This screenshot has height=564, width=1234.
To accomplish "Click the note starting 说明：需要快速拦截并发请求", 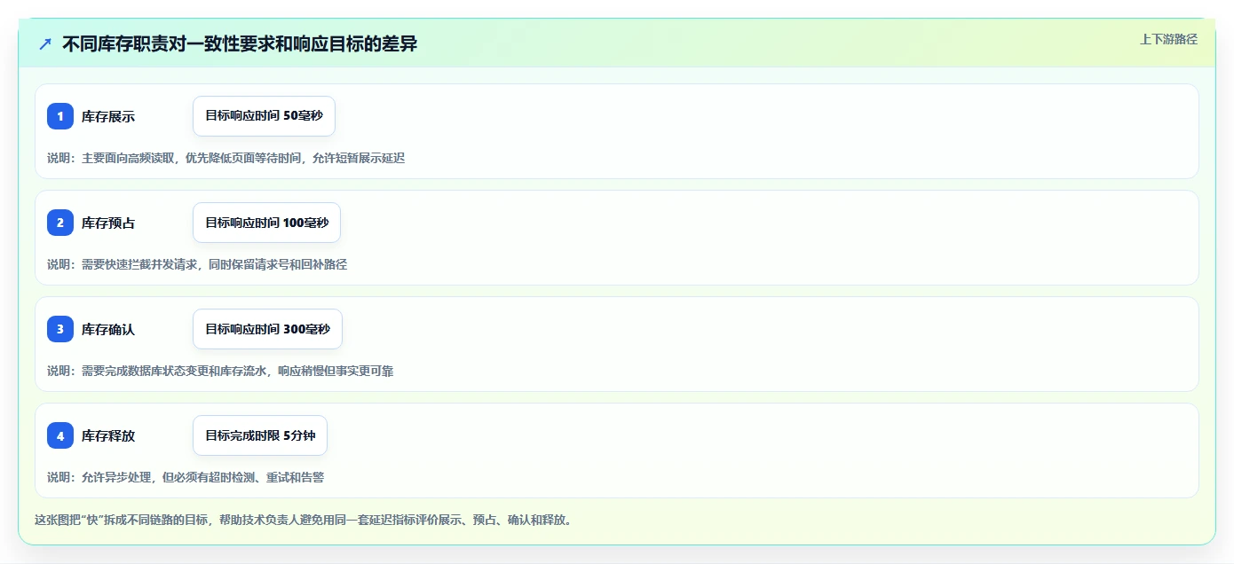I will pos(197,264).
